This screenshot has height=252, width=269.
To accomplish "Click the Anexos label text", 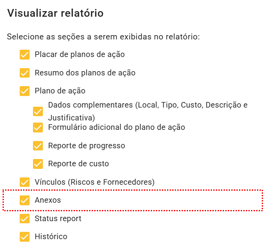I will pyautogui.click(x=48, y=200).
